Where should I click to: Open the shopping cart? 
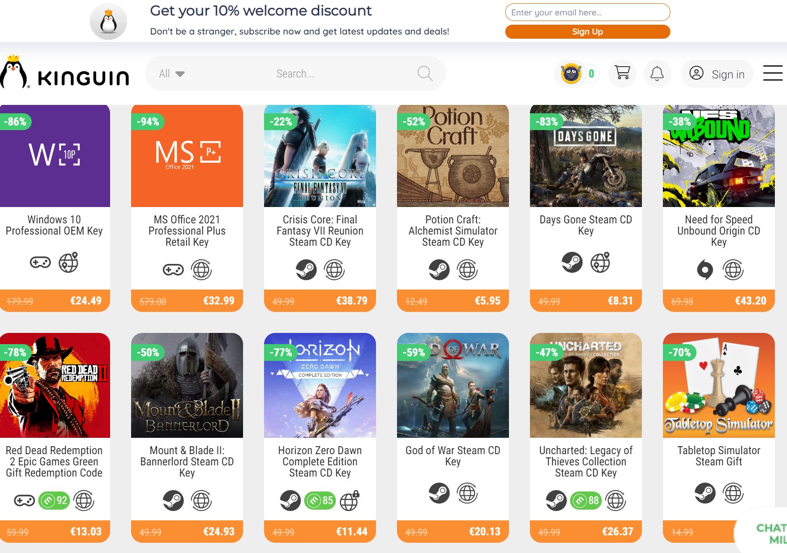click(622, 73)
